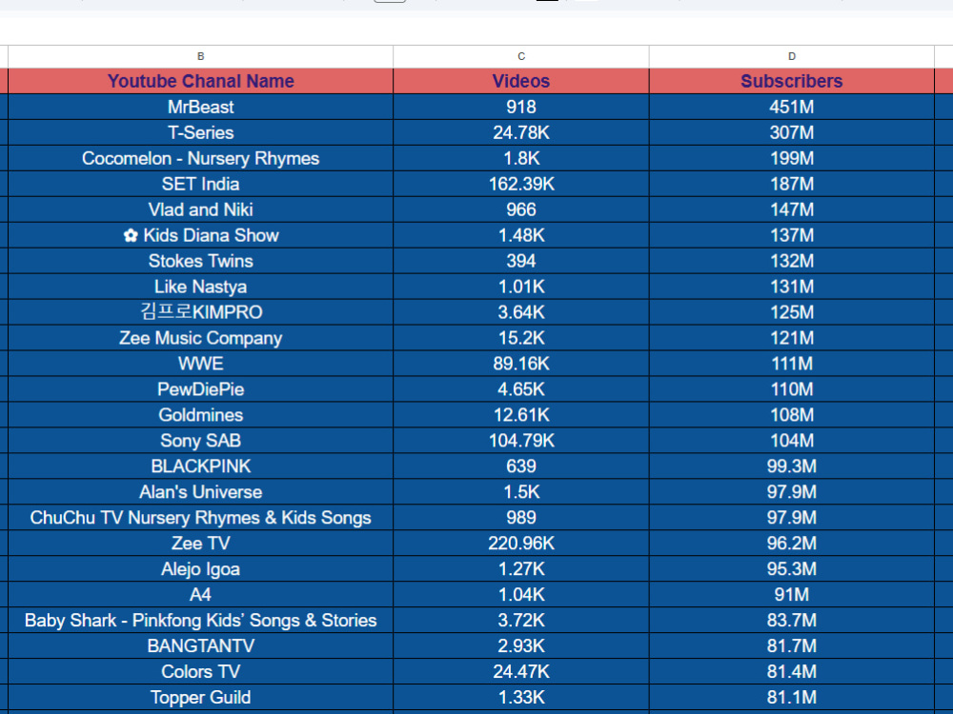Viewport: 953px width, 714px height.
Task: Select the Zee TV cell
Action: click(x=200, y=543)
